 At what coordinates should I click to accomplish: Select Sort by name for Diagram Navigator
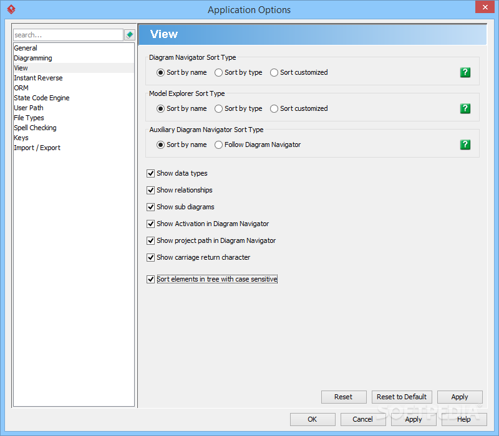182,72
